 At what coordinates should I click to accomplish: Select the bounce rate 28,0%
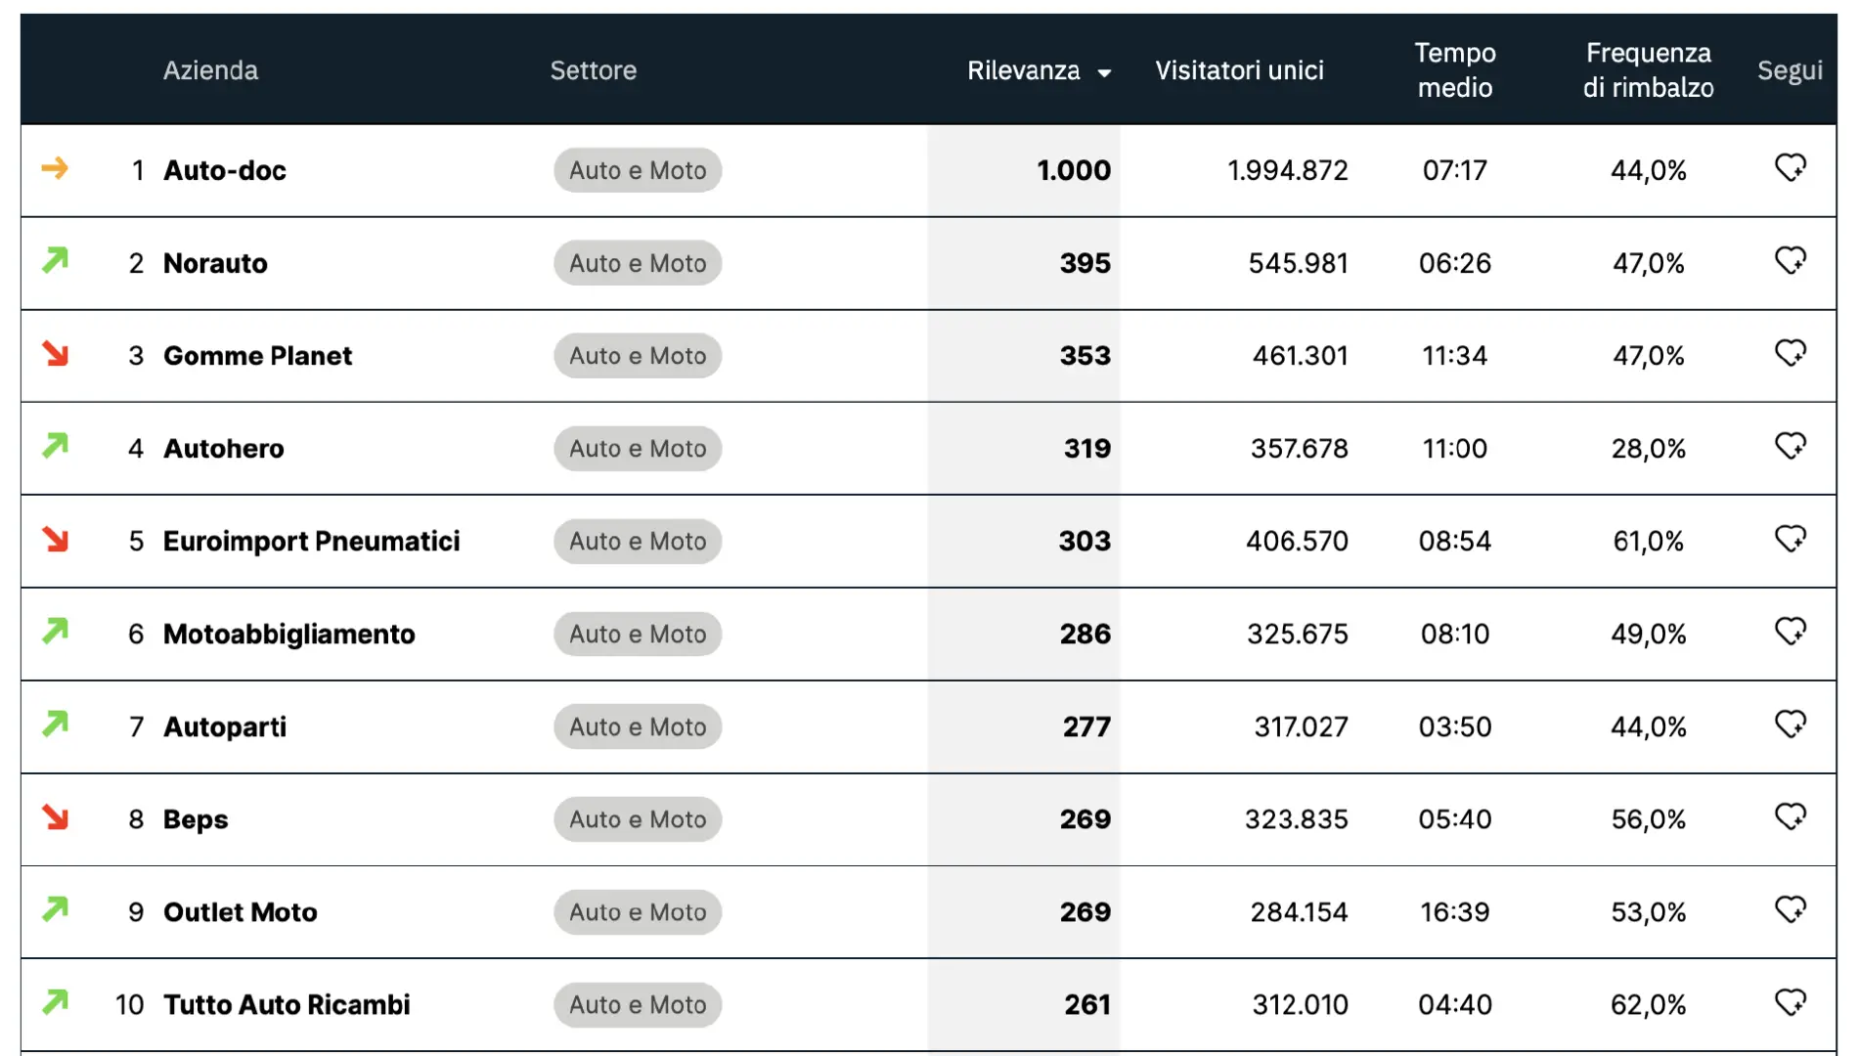click(x=1648, y=449)
